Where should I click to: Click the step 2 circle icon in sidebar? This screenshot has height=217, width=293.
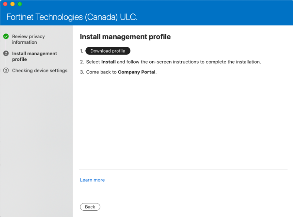pos(6,53)
